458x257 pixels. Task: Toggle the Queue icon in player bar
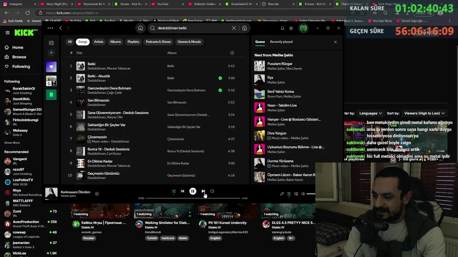click(x=289, y=194)
